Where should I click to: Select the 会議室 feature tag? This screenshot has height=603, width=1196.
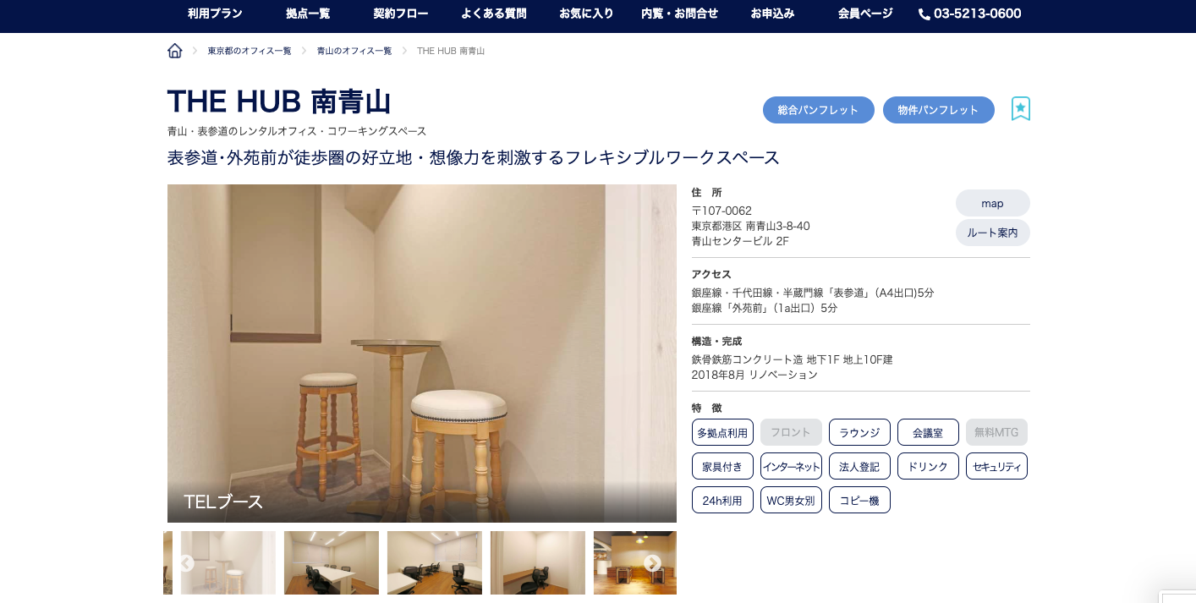(x=928, y=432)
